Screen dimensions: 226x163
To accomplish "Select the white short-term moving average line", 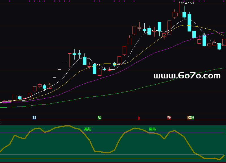I will (x=136, y=42).
